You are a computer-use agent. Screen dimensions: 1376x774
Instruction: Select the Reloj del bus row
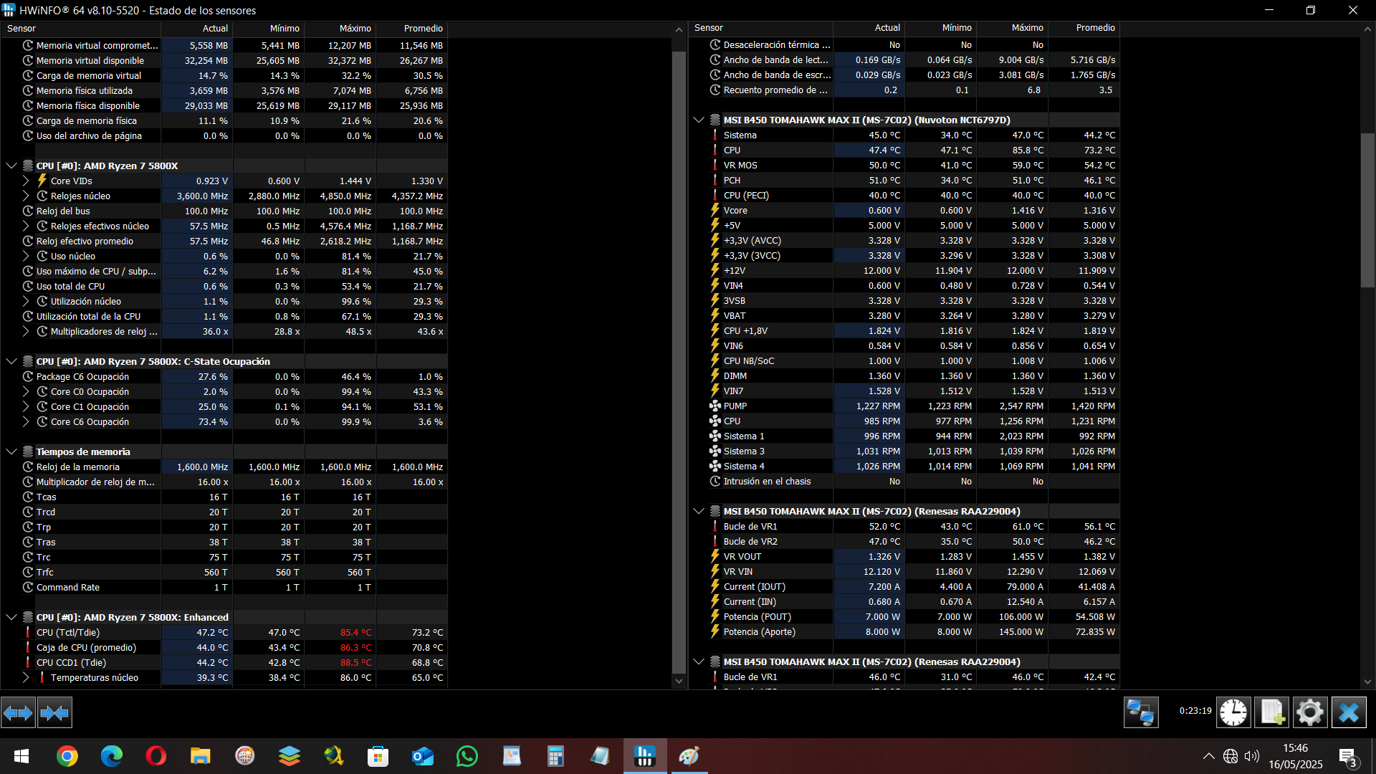[224, 211]
